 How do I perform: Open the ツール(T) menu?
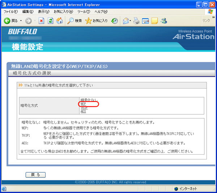[x=84, y=12]
